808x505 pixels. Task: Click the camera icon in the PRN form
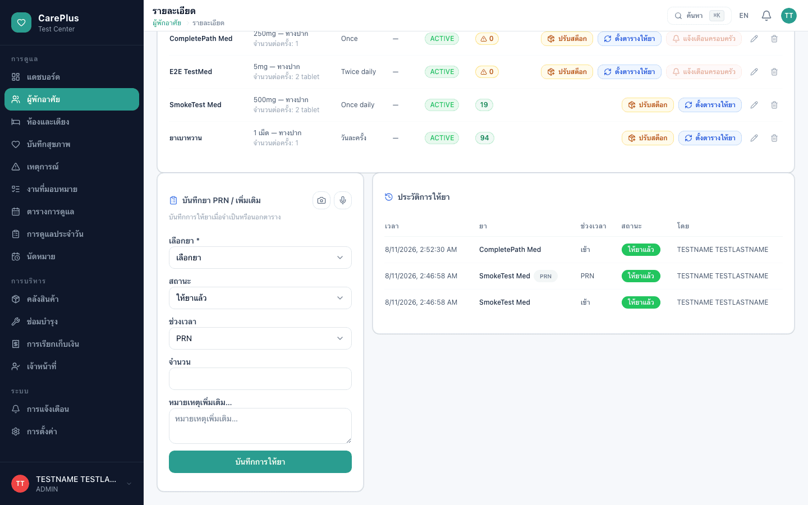tap(322, 200)
